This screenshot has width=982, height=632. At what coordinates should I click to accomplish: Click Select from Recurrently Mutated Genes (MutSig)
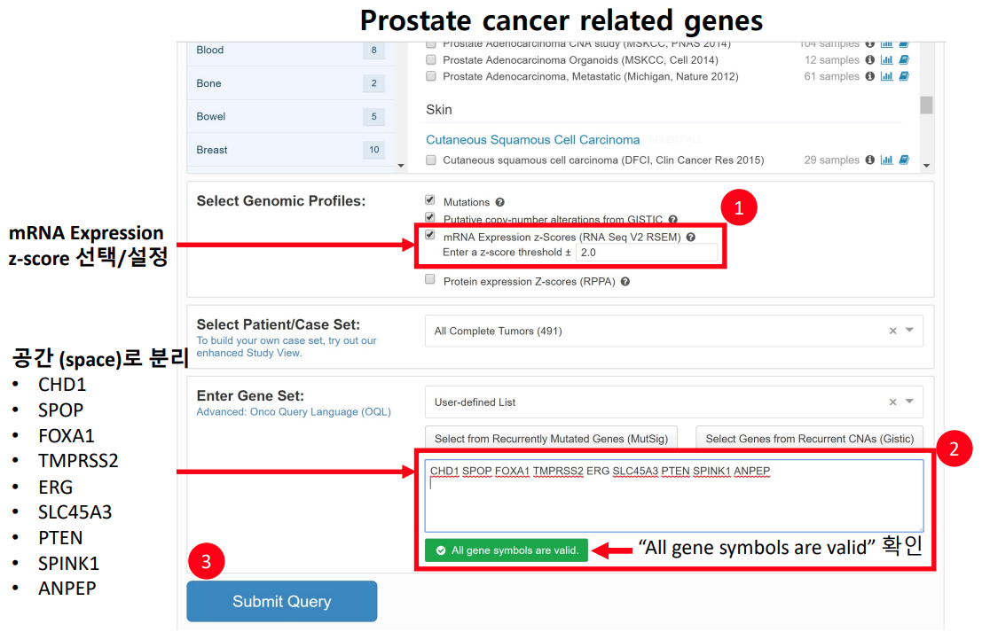pyautogui.click(x=550, y=439)
